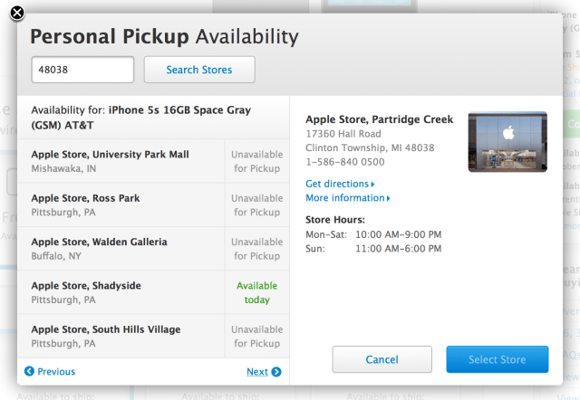Select Apple Store, South Hills Village

pos(153,336)
